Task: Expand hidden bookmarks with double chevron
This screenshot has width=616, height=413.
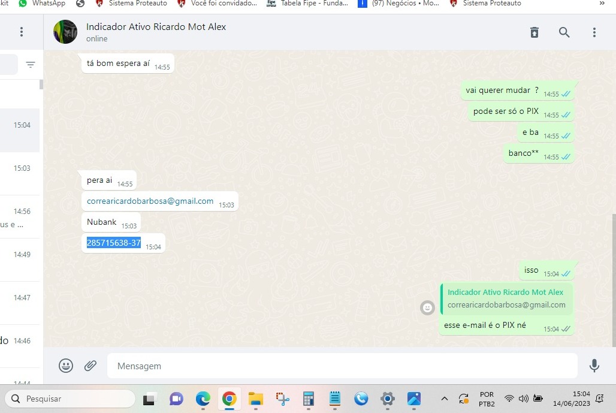Action: [602, 4]
